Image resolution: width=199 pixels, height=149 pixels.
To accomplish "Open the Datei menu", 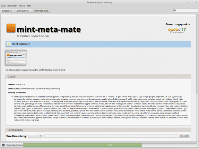I will (x=3, y=6).
